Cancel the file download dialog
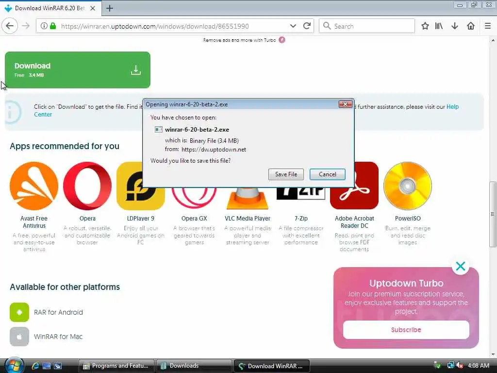 point(328,174)
